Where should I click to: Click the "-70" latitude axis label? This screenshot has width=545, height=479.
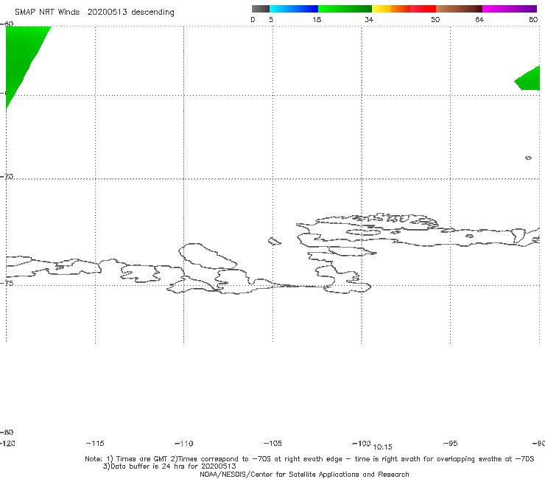tap(7, 177)
